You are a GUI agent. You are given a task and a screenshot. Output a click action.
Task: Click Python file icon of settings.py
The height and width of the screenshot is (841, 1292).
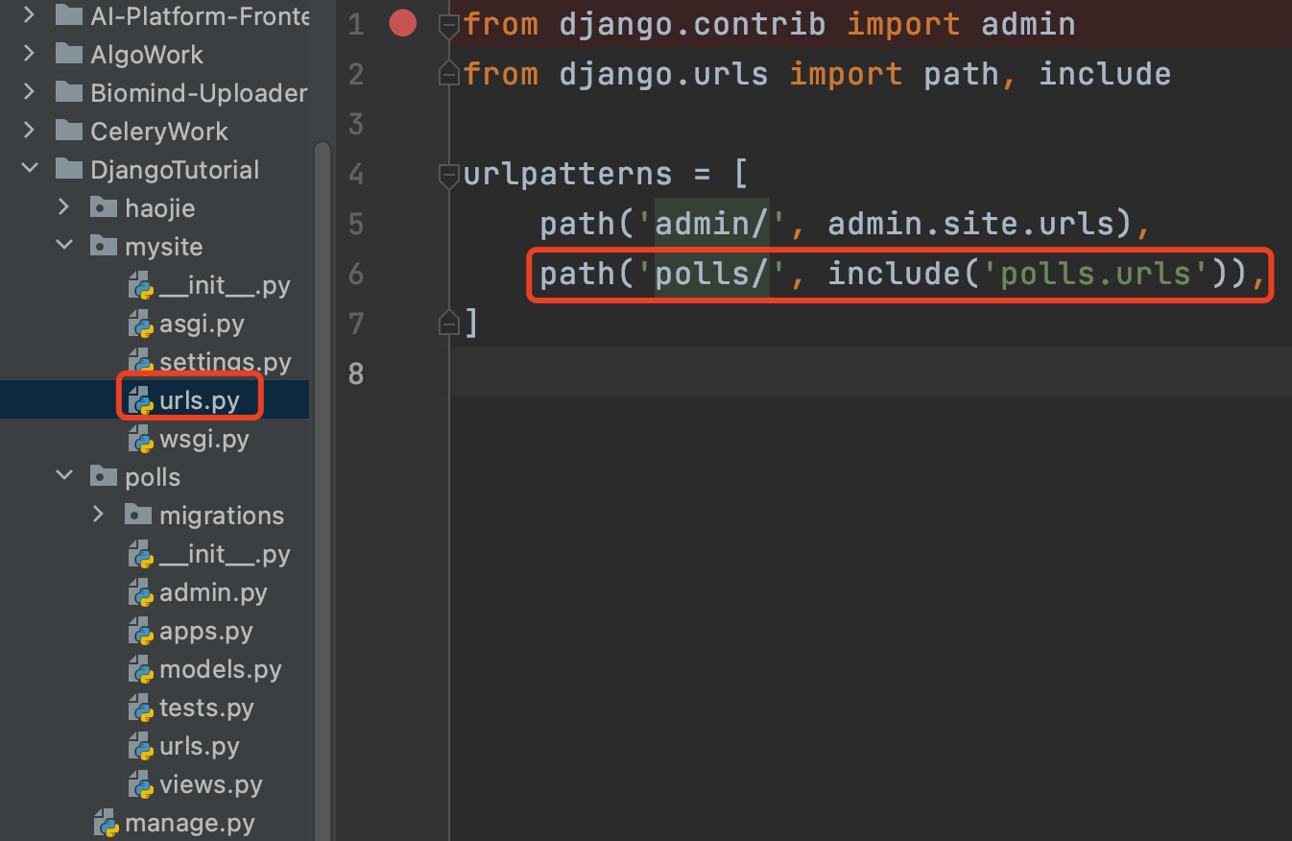tap(141, 362)
